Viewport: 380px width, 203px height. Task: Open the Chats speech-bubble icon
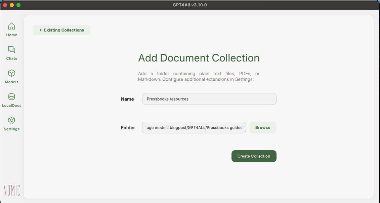(x=11, y=50)
